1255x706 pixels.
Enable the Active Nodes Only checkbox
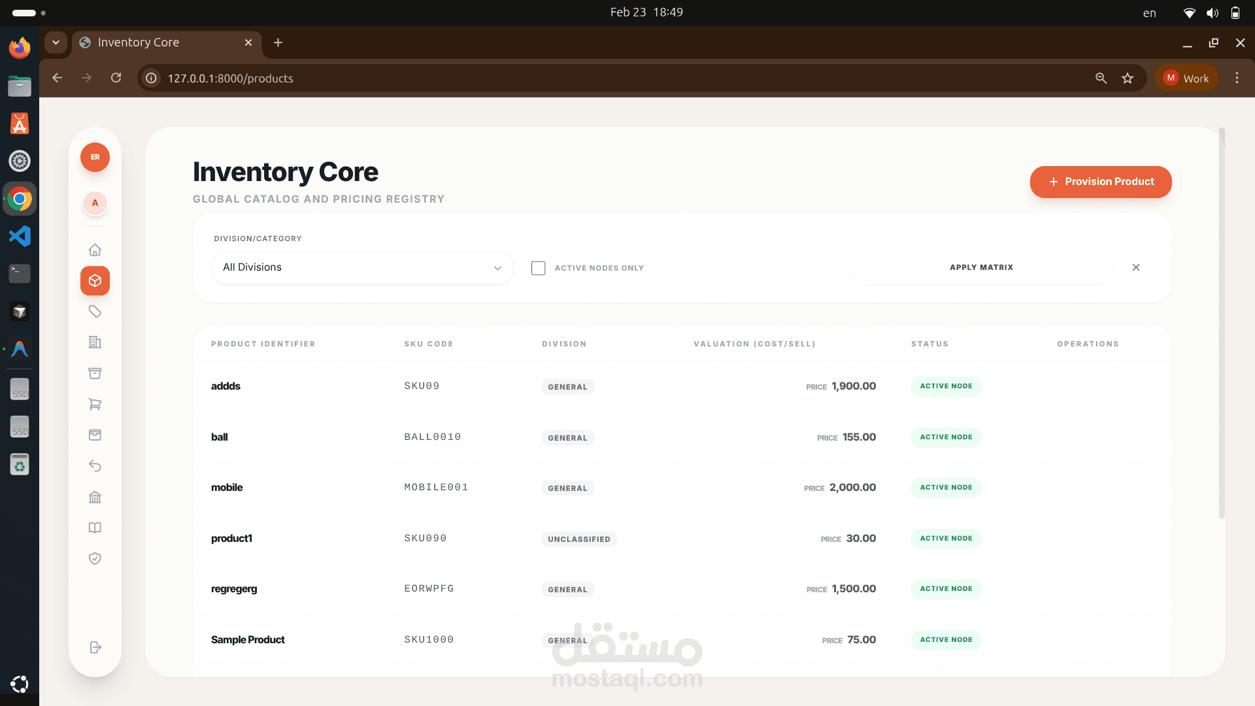pos(538,268)
